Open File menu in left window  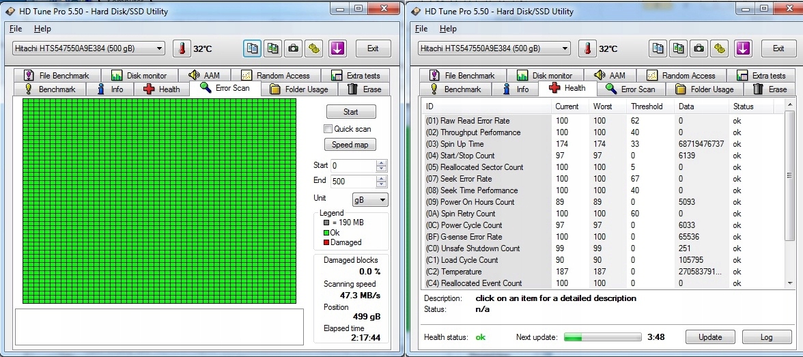15,29
